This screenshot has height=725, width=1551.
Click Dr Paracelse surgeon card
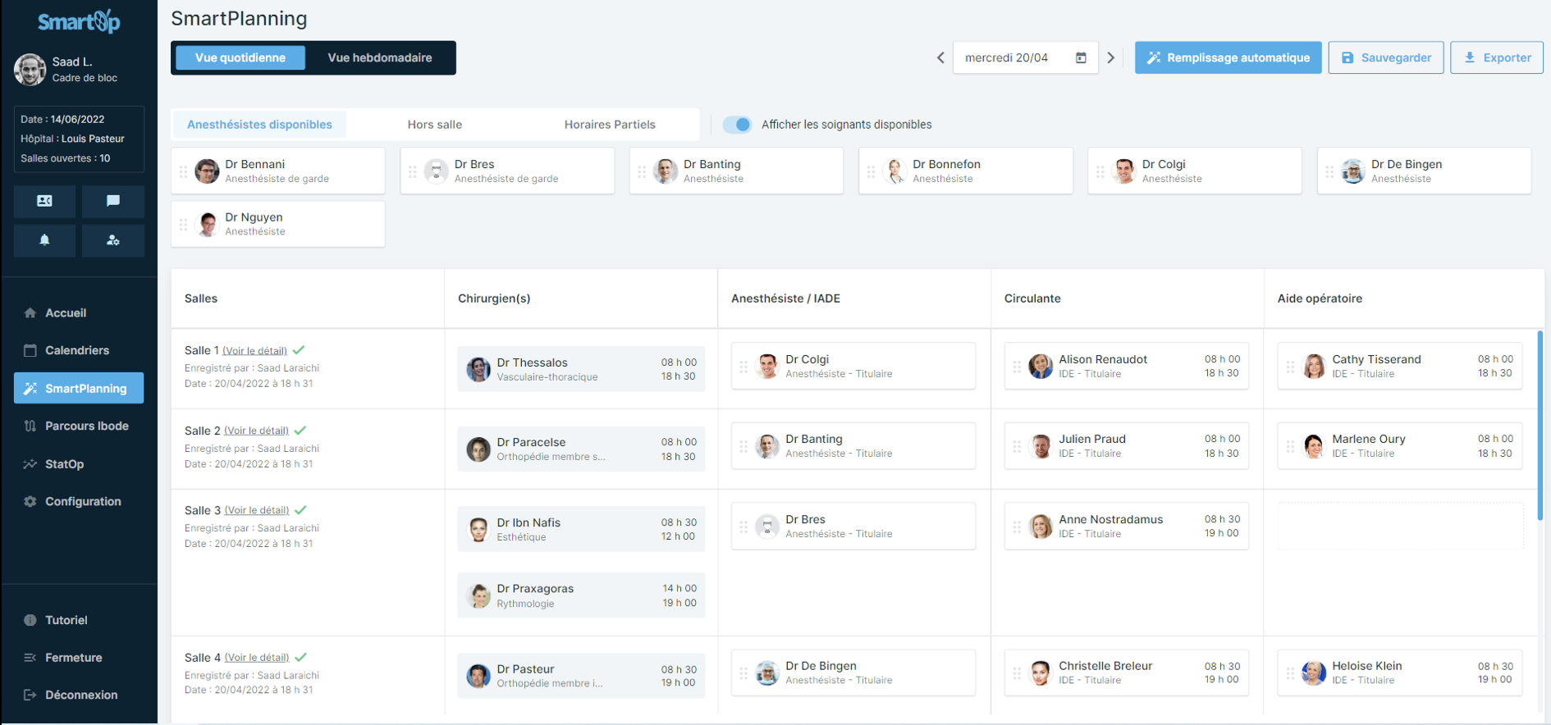click(581, 449)
